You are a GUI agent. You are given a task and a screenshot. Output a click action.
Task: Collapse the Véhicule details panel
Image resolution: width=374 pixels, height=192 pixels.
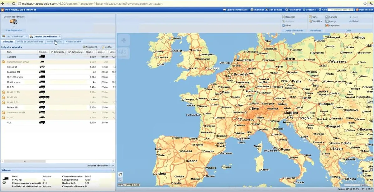[113, 170]
